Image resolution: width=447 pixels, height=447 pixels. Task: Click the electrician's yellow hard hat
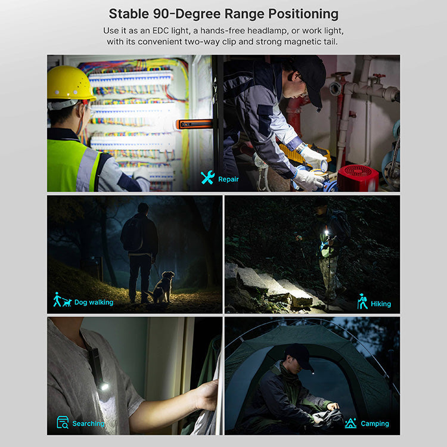(70, 83)
